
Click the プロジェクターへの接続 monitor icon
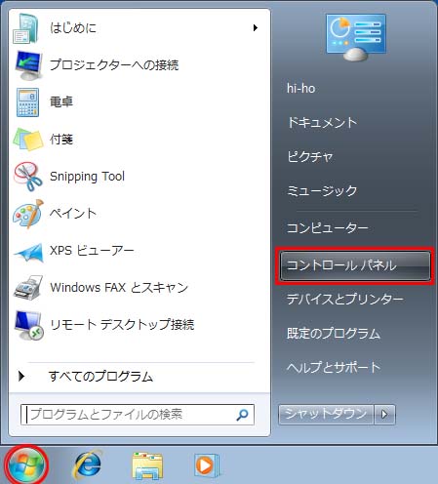pos(28,65)
